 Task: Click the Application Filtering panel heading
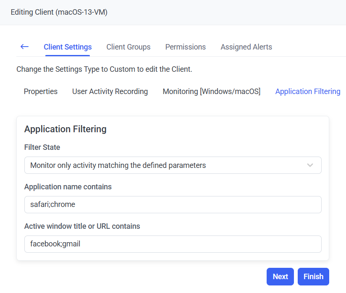pyautogui.click(x=66, y=129)
